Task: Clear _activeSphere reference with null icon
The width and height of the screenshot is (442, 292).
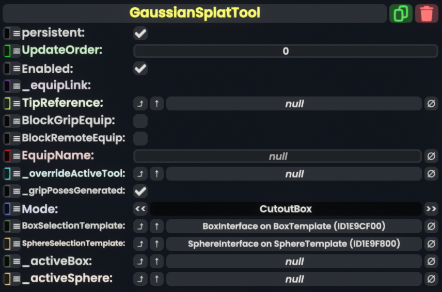Action: click(x=431, y=279)
